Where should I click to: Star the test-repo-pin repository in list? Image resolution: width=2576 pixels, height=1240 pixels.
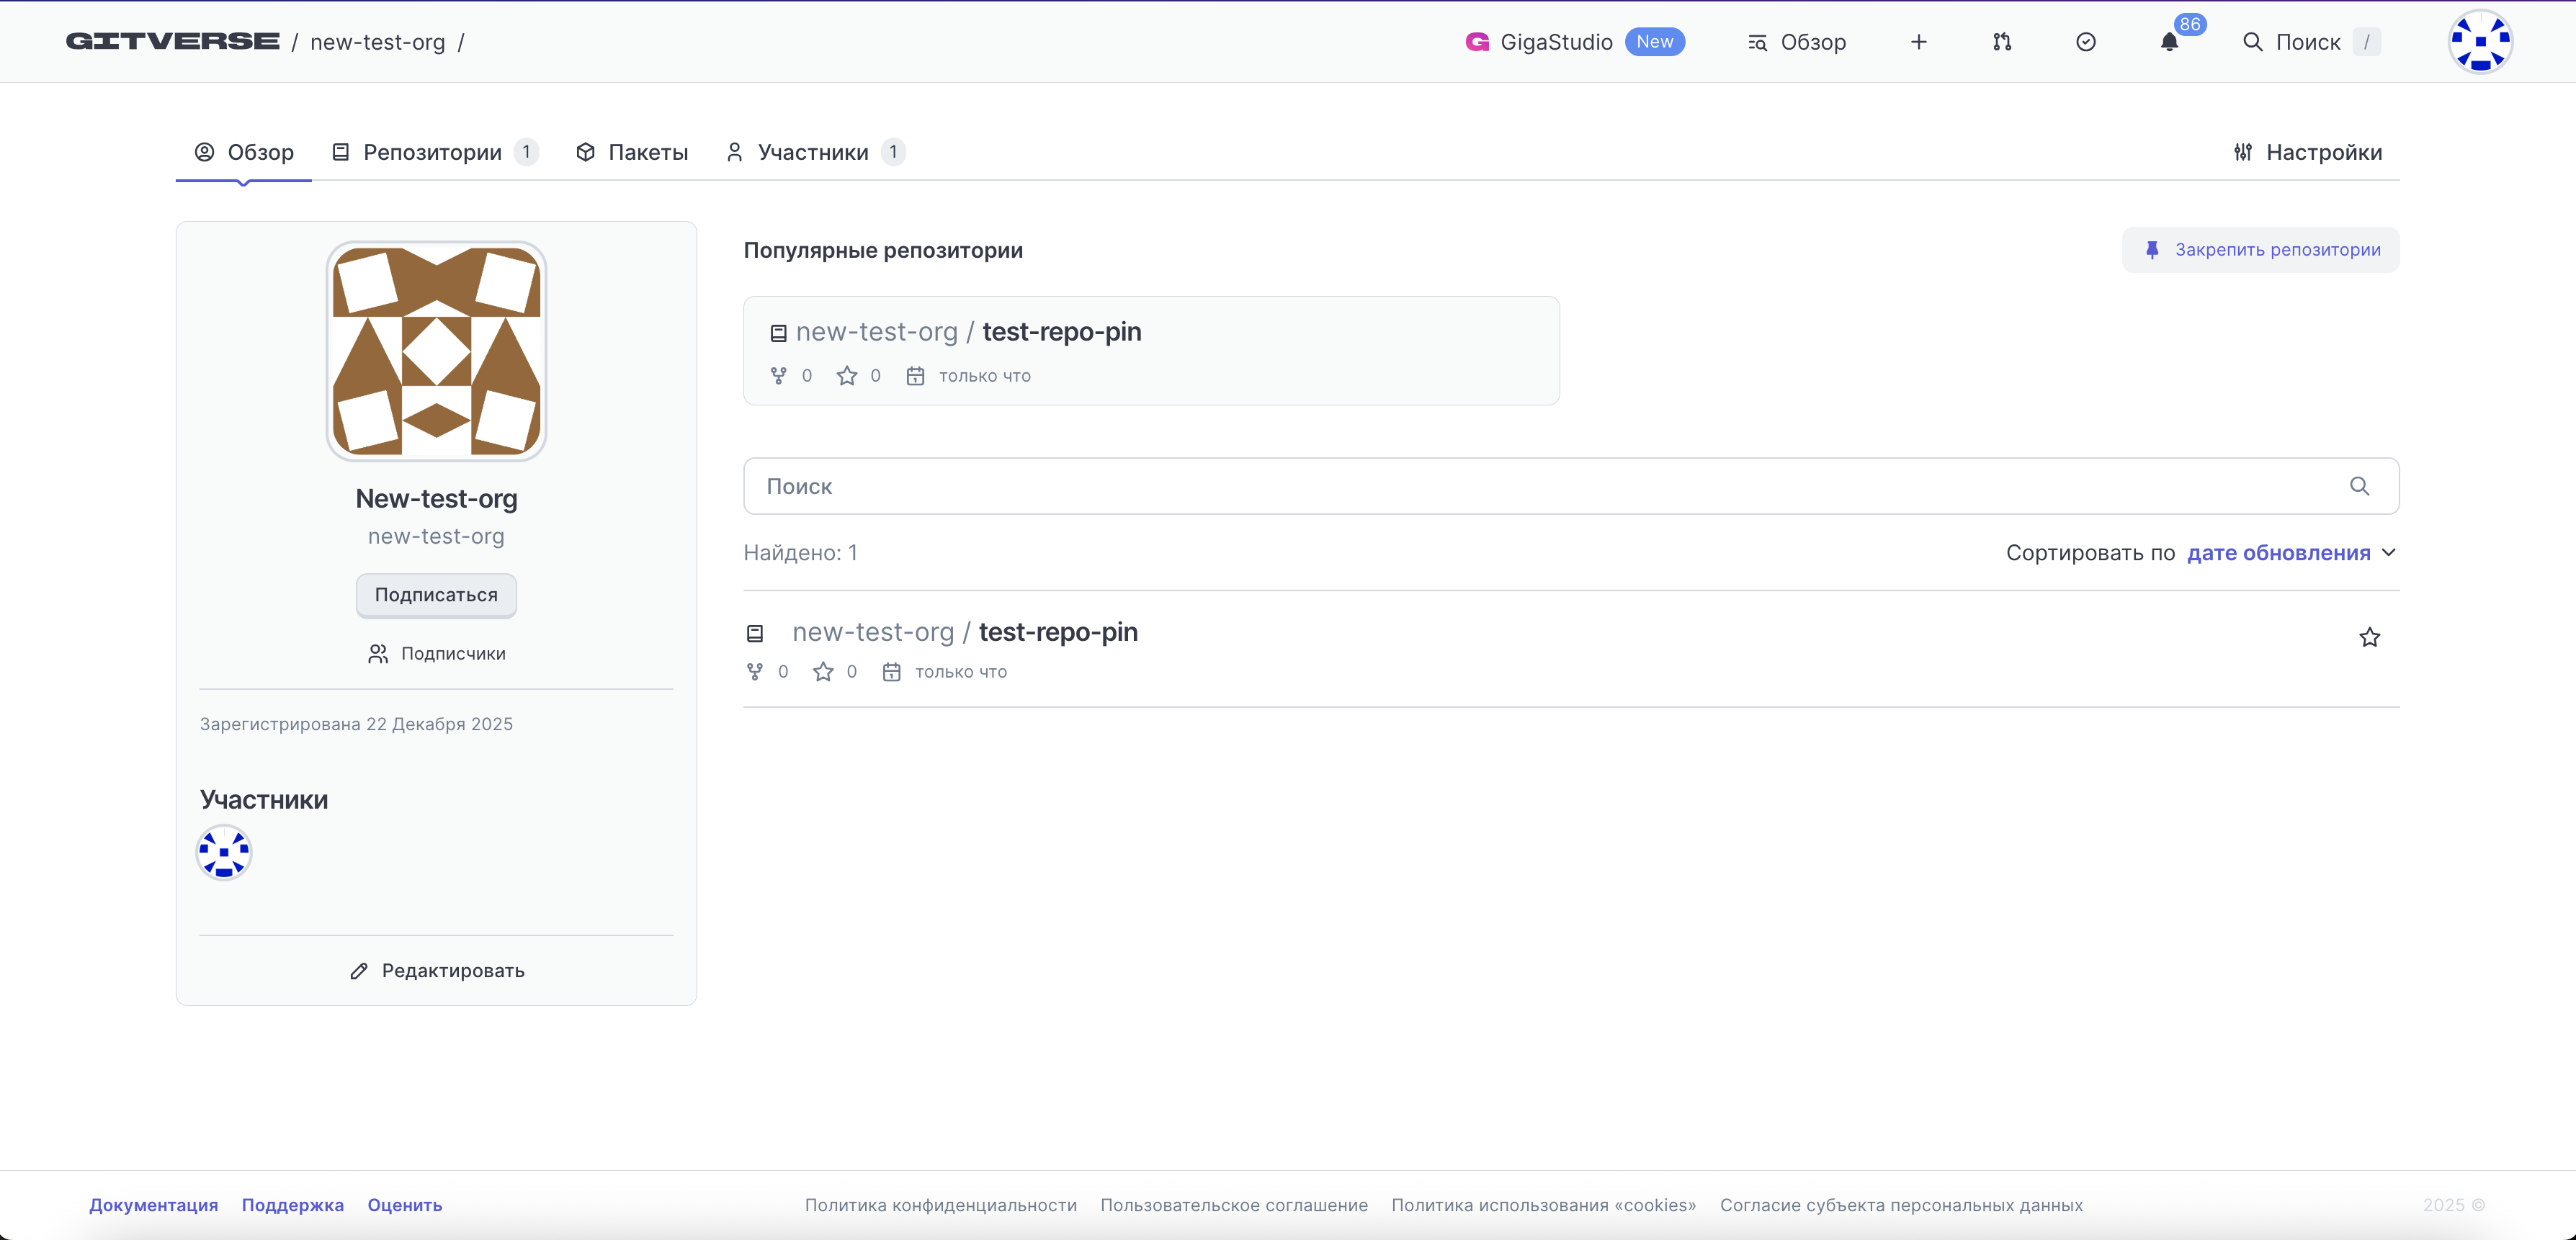pyautogui.click(x=2369, y=637)
